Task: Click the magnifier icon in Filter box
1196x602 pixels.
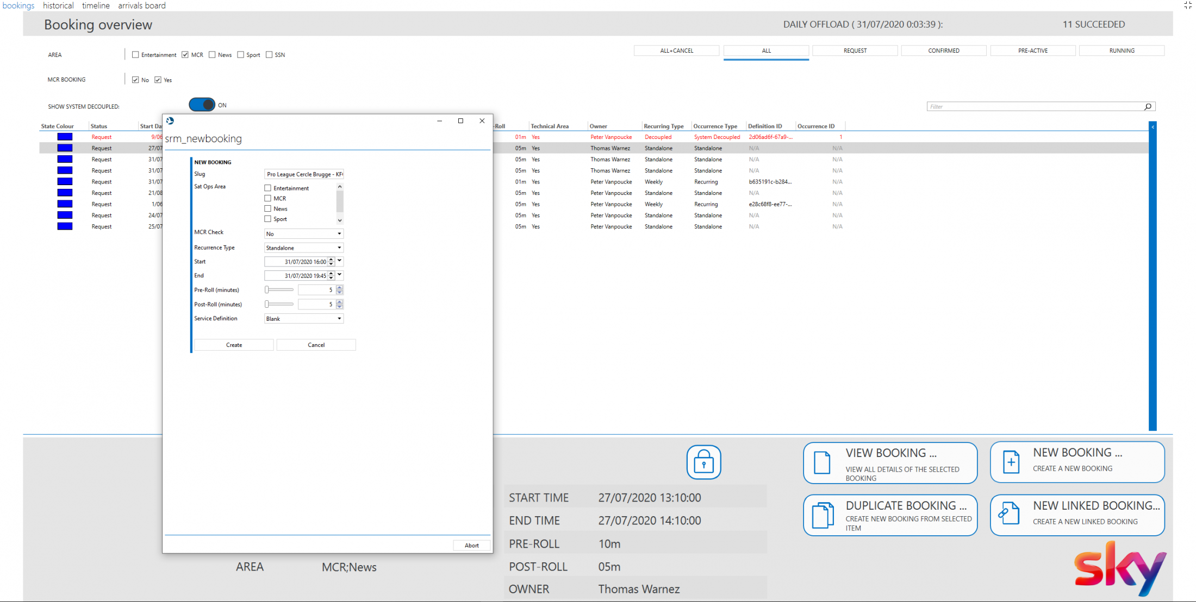Action: [x=1148, y=106]
